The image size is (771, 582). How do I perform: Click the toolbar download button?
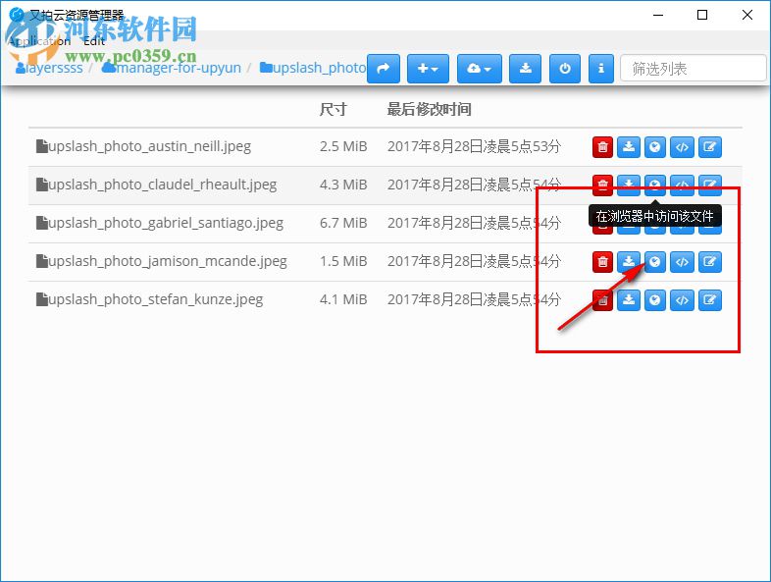point(525,69)
